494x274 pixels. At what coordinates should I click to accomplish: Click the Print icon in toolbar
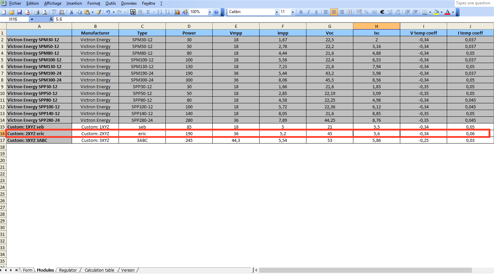pyautogui.click(x=37, y=12)
